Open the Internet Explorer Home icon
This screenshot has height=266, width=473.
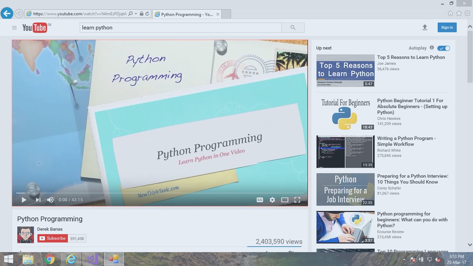[x=450, y=14]
